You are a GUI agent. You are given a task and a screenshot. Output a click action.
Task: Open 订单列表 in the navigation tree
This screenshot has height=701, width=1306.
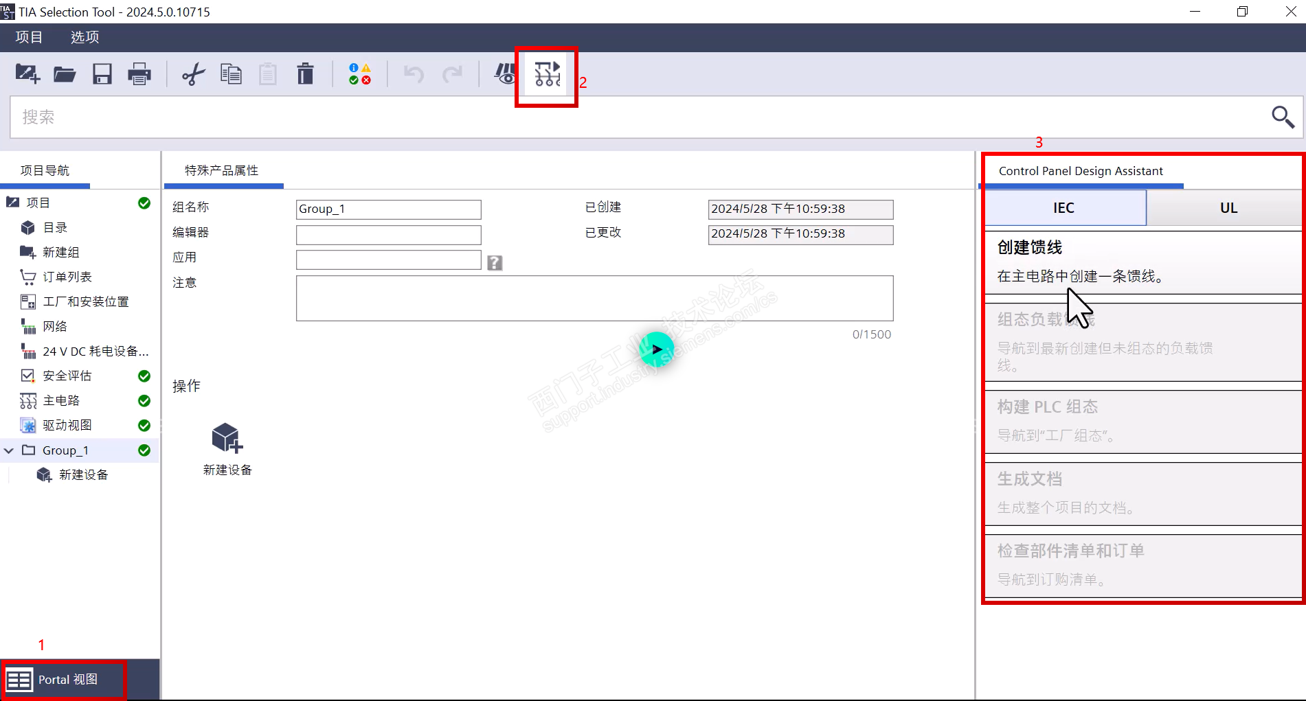click(x=67, y=277)
